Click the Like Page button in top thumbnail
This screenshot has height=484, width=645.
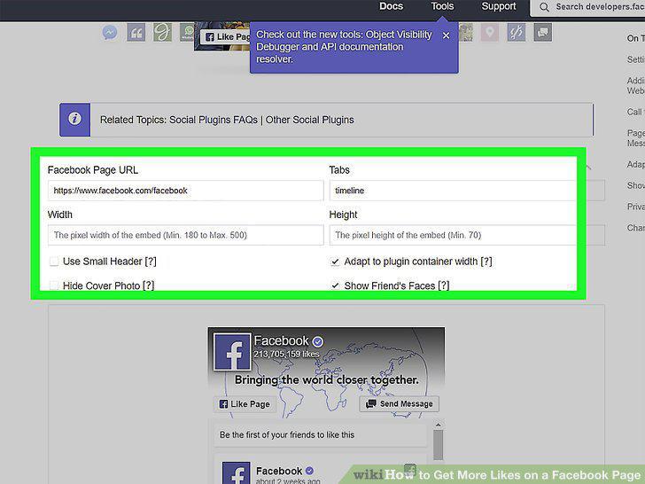225,37
